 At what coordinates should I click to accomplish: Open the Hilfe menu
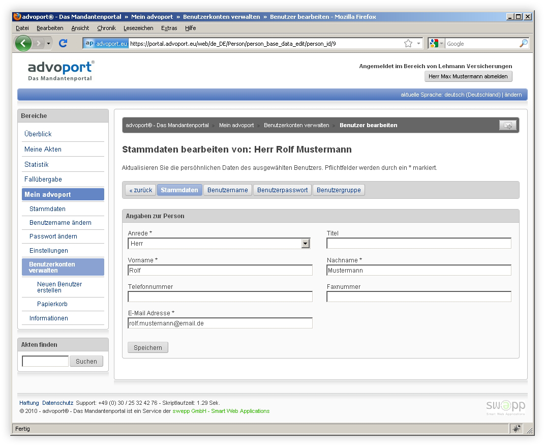click(x=190, y=28)
